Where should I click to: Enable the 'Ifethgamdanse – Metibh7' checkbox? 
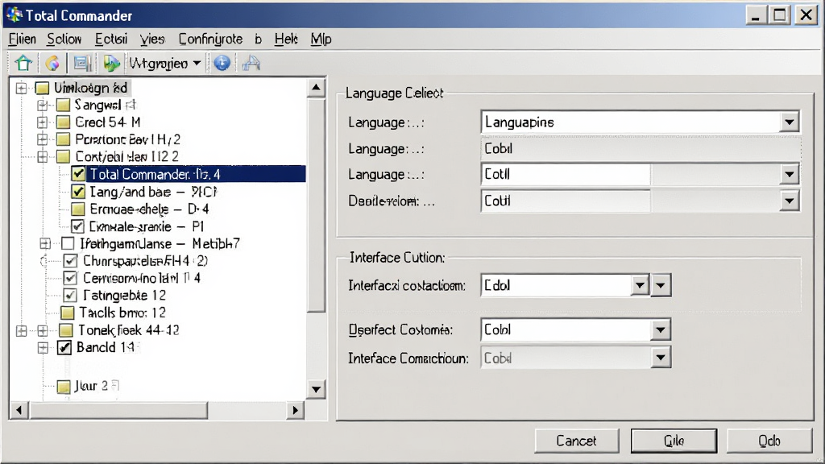[68, 243]
